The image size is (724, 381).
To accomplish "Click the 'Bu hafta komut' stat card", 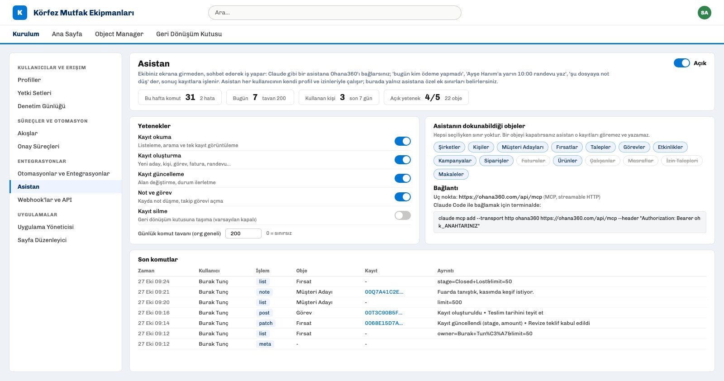I will click(180, 98).
